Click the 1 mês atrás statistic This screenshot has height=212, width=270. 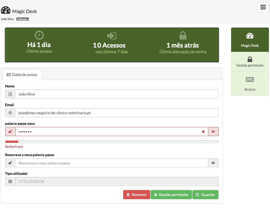point(183,45)
